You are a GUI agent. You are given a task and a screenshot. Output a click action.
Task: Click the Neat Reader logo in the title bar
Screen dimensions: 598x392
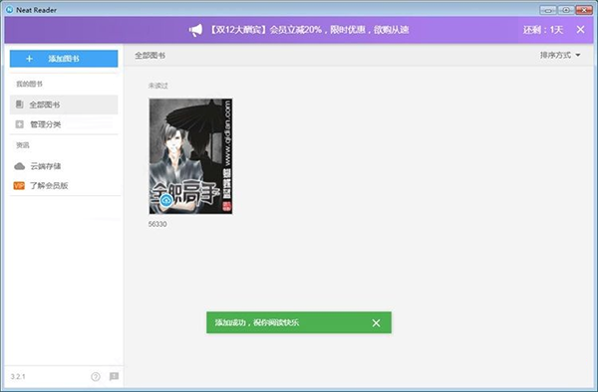tap(10, 10)
